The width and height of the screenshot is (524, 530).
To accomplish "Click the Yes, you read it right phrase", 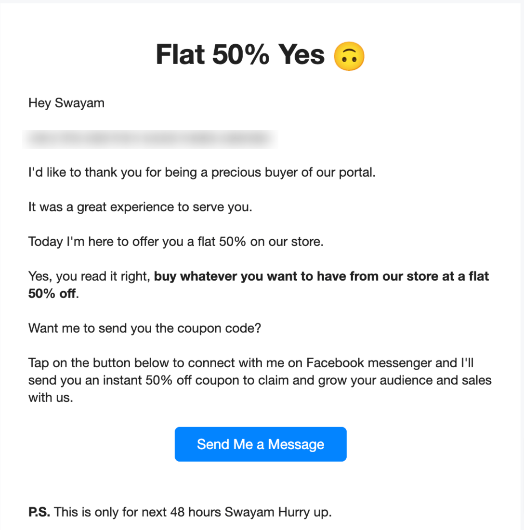I will 89,276.
